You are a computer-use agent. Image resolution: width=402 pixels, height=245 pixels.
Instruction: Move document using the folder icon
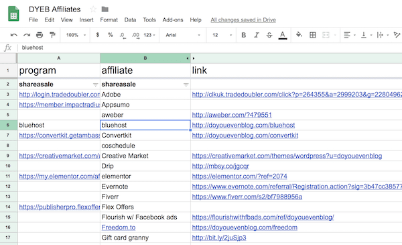[x=105, y=9]
